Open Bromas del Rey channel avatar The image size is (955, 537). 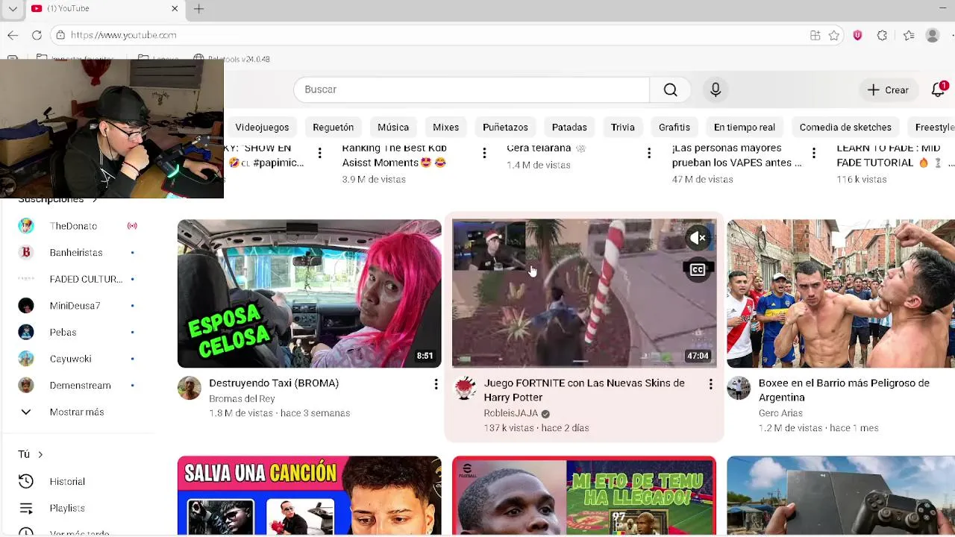(190, 388)
